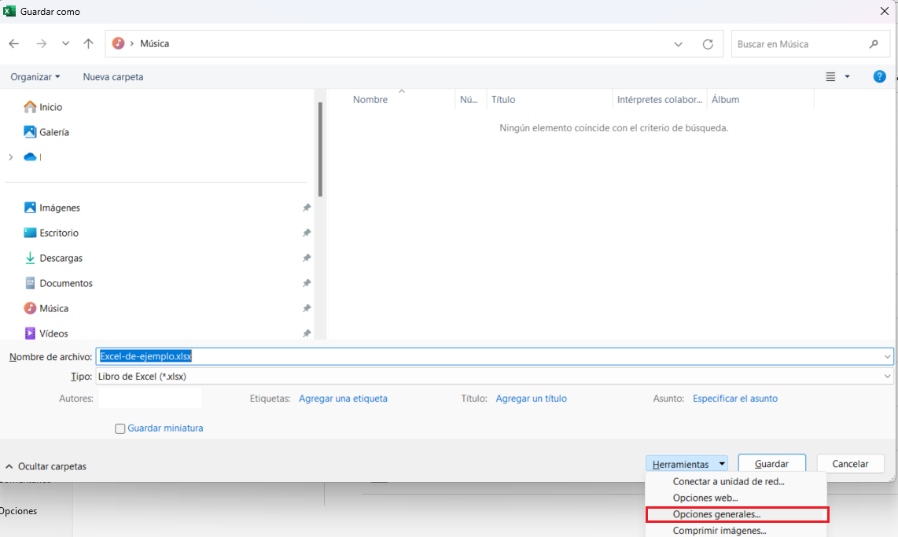Change the view layout icon
The image size is (898, 537).
[830, 77]
